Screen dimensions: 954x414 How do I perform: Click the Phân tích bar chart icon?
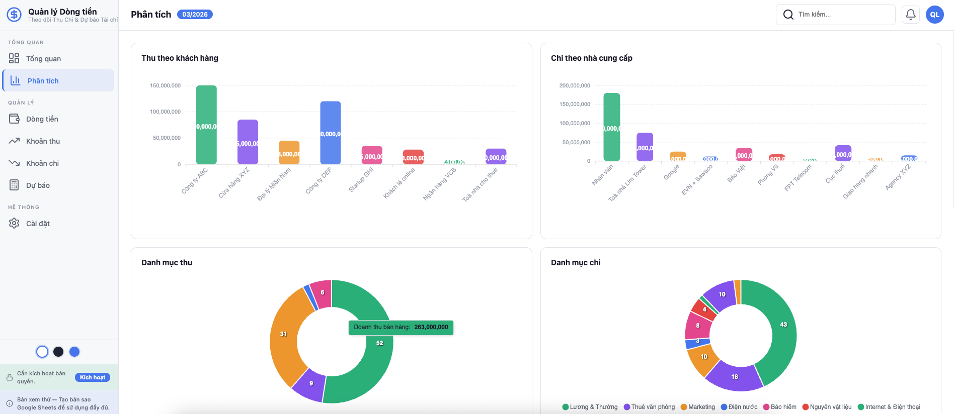[x=16, y=80]
